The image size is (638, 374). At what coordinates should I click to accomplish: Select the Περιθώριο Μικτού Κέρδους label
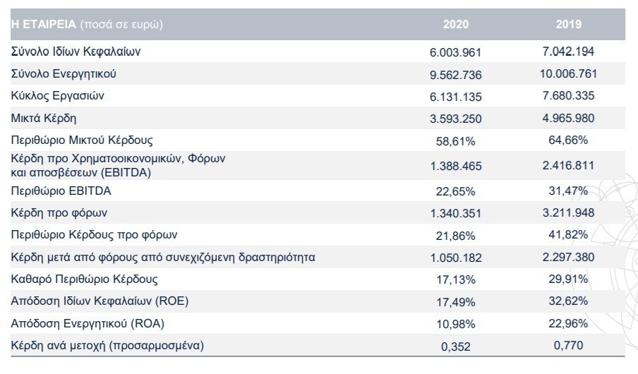pyautogui.click(x=82, y=140)
